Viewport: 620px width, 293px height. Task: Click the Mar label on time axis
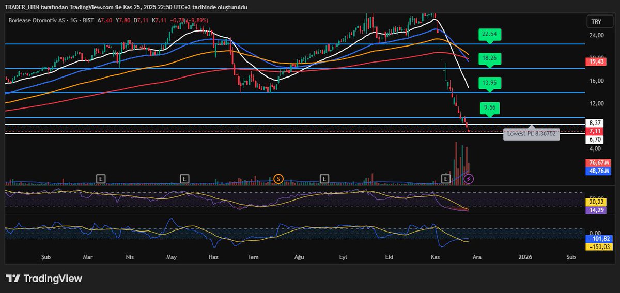(x=88, y=257)
